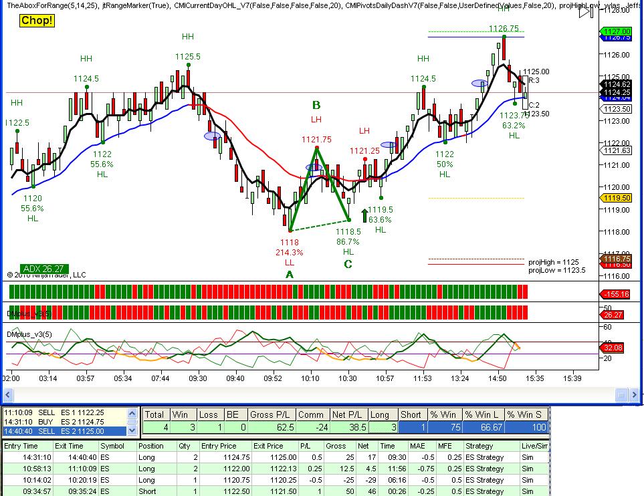Click the blue ellipse marker near 1125.00
Image resolution: width=644 pixels, height=496 pixels.
click(x=479, y=84)
